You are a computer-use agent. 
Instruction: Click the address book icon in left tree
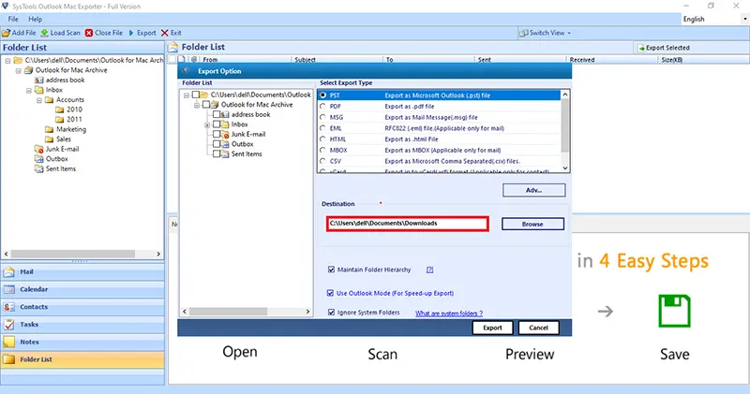click(39, 80)
